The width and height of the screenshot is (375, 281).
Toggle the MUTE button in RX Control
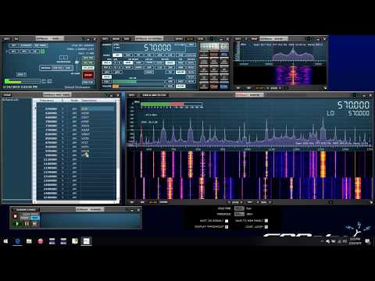click(x=107, y=77)
